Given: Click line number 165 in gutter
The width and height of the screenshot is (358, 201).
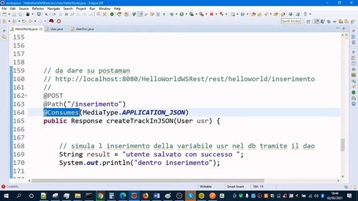Looking at the screenshot, I should point(18,121).
